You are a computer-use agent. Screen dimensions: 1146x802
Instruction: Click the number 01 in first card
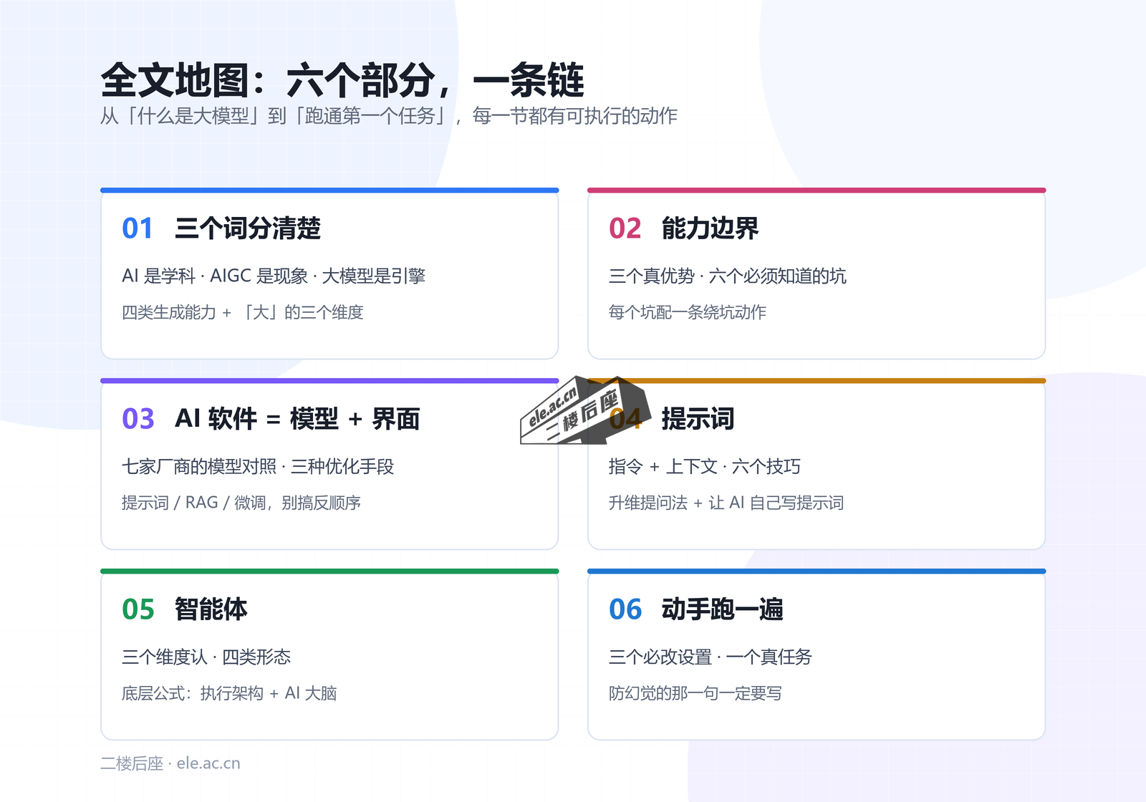point(138,228)
